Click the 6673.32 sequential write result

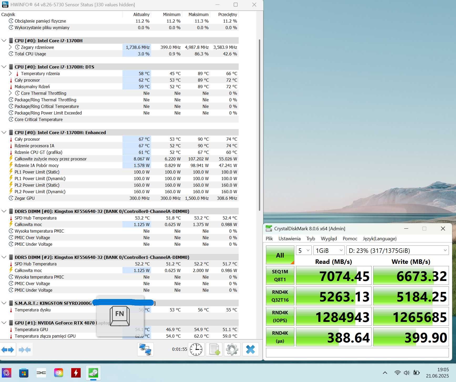(x=411, y=275)
